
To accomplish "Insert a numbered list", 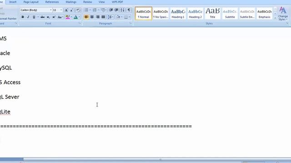I will click(95, 10).
